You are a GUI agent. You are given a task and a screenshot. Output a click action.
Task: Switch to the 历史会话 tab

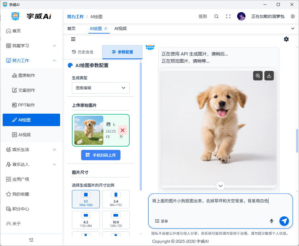click(83, 52)
